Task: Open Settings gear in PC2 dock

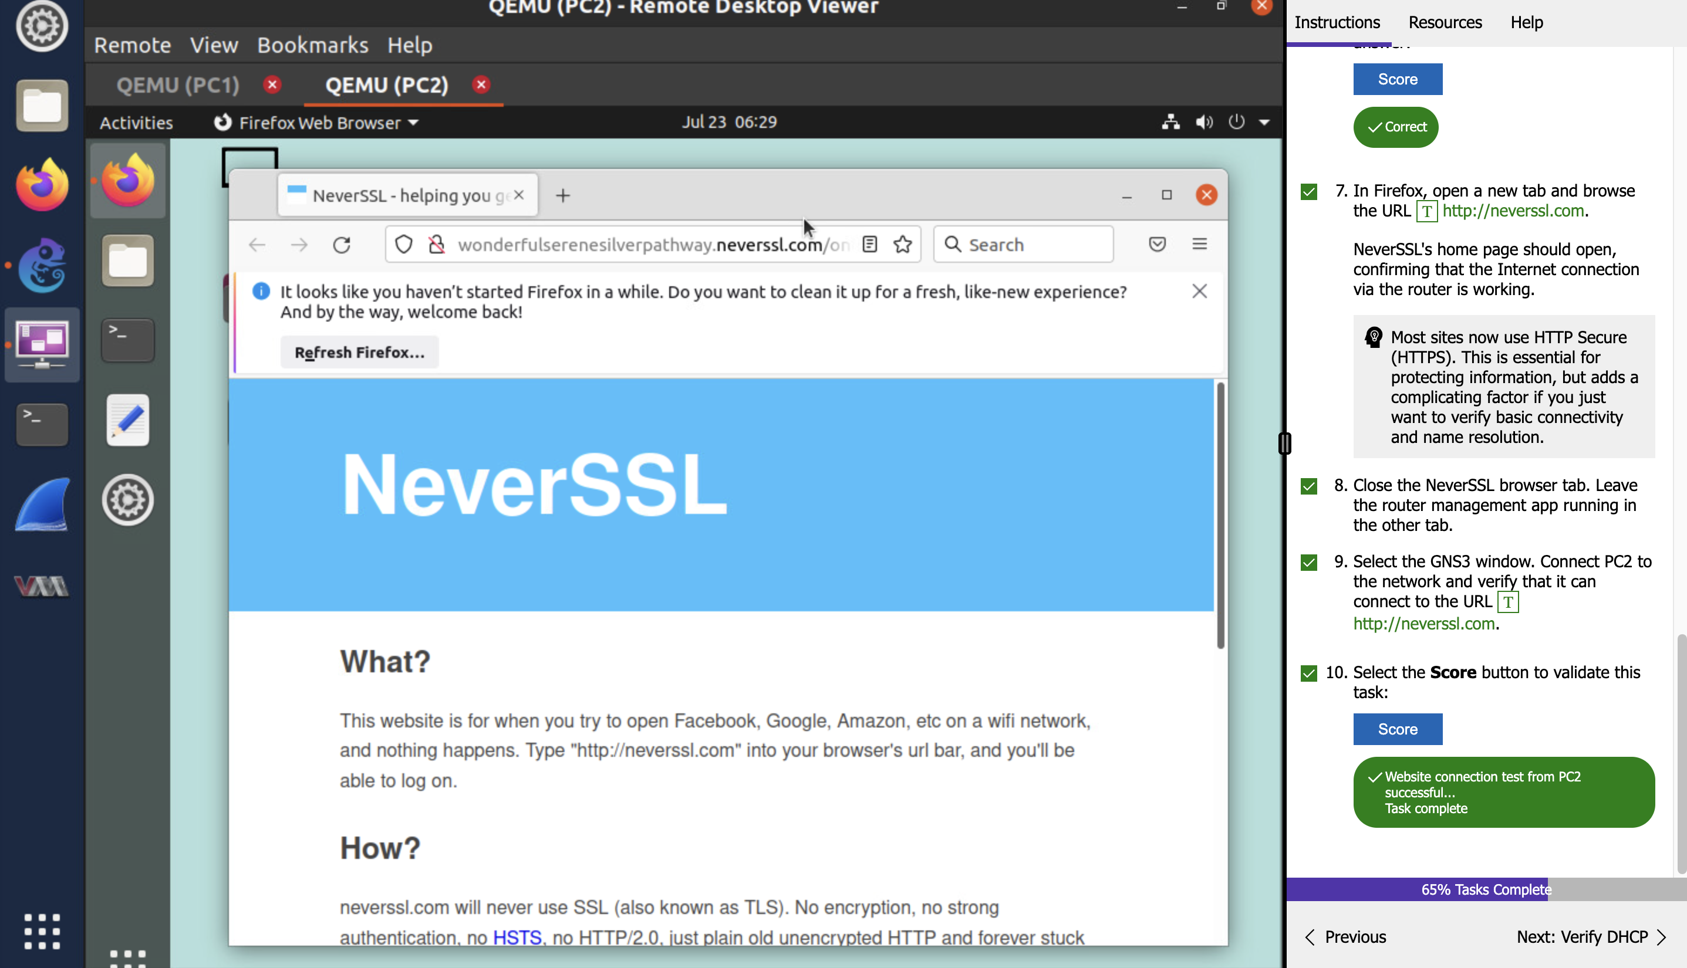Action: 128,499
